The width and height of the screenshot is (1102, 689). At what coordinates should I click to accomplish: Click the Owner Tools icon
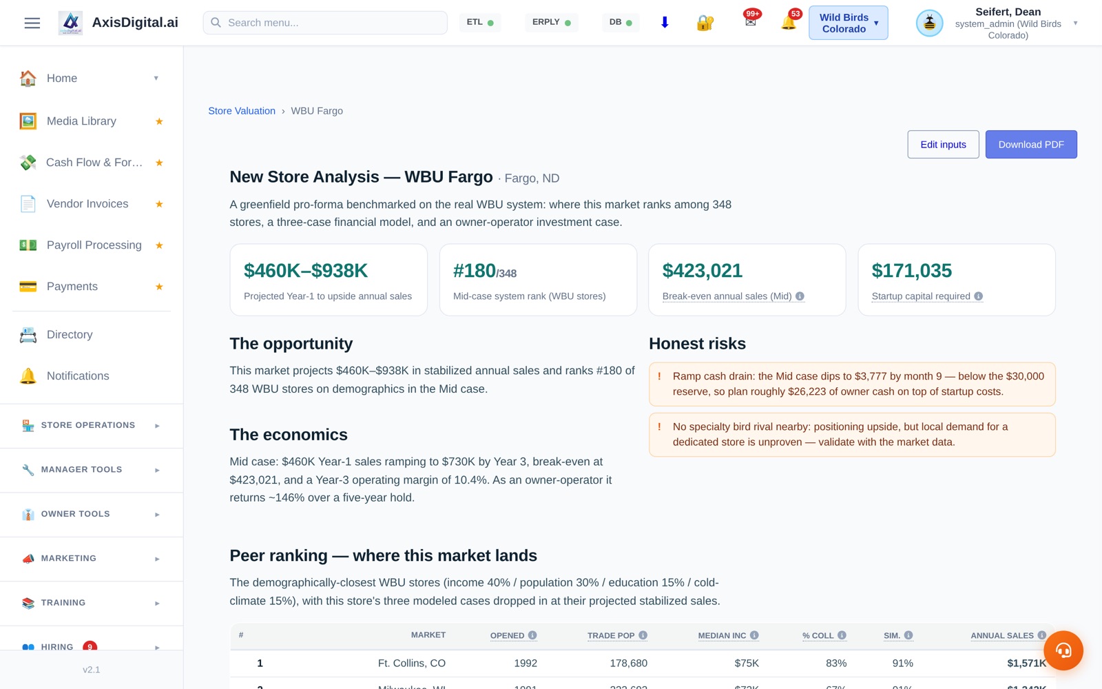coord(28,515)
